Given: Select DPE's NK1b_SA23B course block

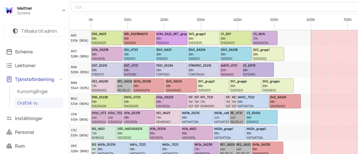Looking at the screenshot, I should (x=206, y=148).
